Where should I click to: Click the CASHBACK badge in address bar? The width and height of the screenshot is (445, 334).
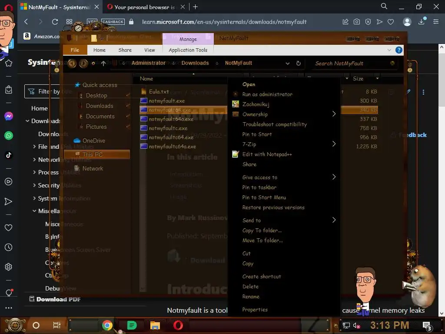tap(113, 22)
